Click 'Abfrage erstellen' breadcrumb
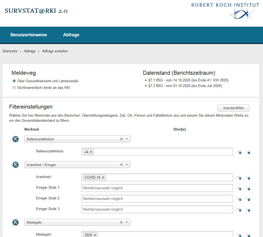Image resolution: width=263 pixels, height=237 pixels. pyautogui.click(x=55, y=51)
